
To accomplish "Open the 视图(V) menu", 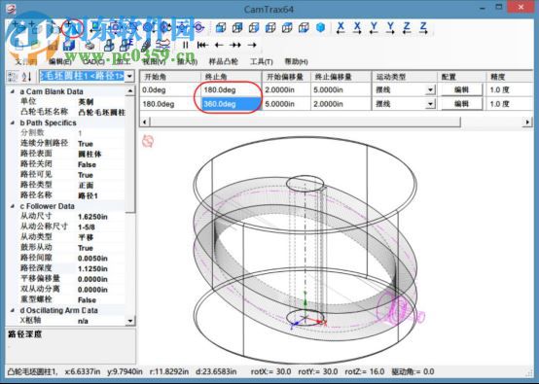I will click(x=154, y=62).
